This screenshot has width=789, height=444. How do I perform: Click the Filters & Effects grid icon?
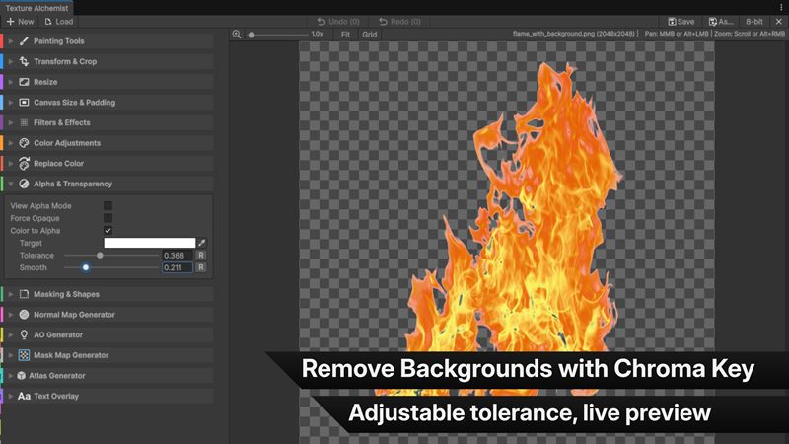point(24,122)
